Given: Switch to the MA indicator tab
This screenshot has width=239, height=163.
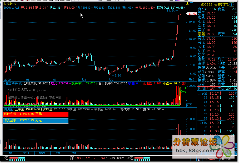Looking at the screenshot, I should coord(11,153).
